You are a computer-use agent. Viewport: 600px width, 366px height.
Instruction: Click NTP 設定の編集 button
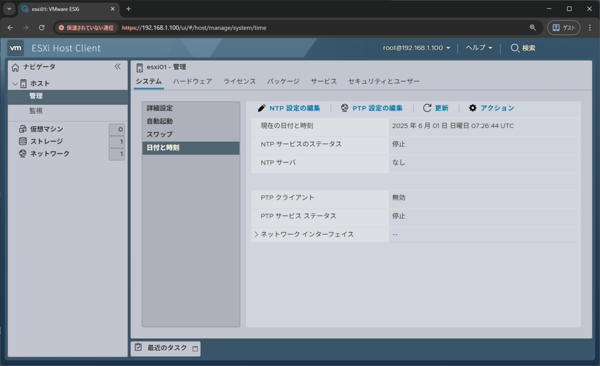click(288, 108)
